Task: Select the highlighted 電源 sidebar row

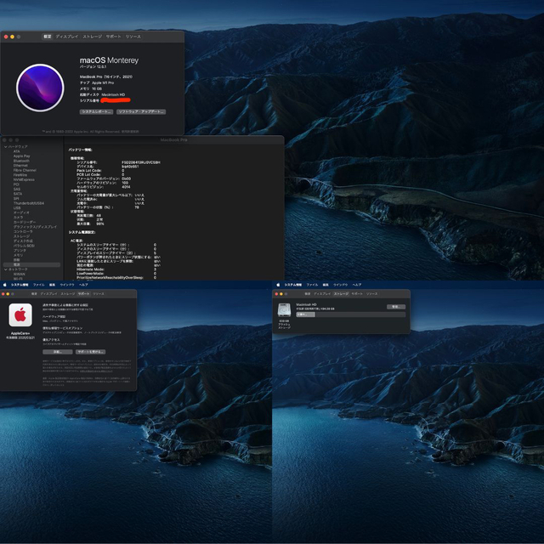Action: [x=31, y=264]
